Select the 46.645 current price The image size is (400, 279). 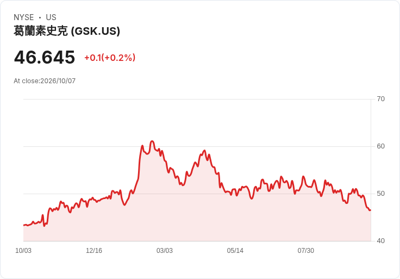(x=45, y=57)
